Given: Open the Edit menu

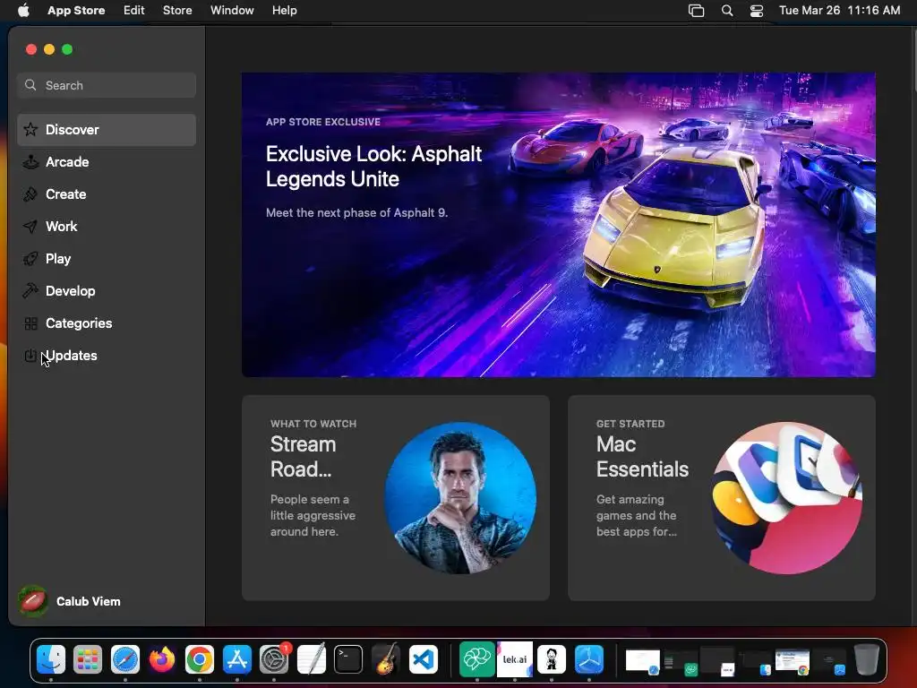Looking at the screenshot, I should tap(134, 11).
